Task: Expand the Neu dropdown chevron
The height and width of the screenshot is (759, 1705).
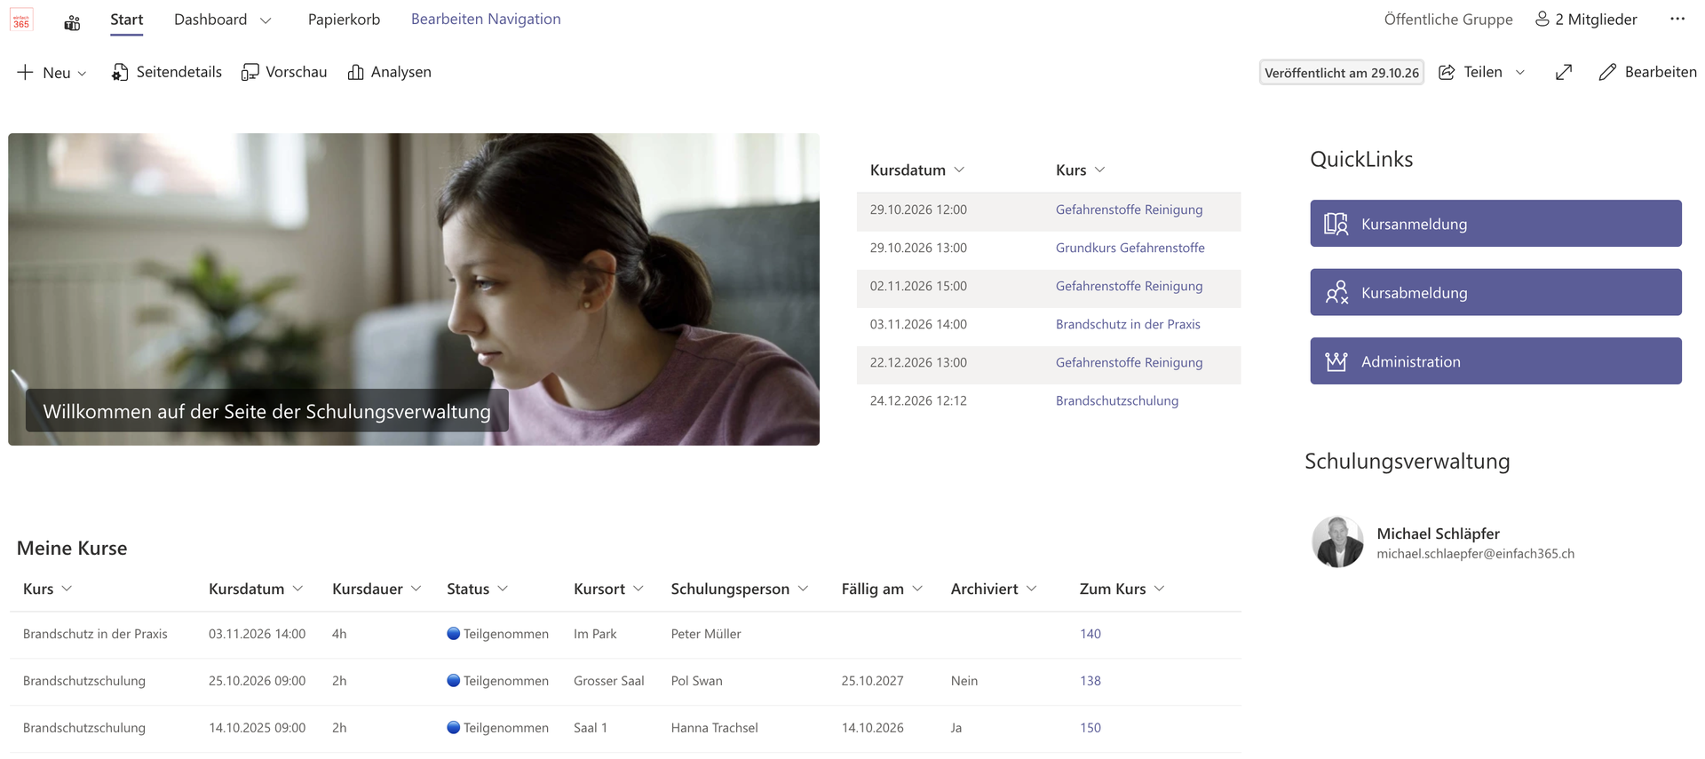Action: tap(83, 74)
